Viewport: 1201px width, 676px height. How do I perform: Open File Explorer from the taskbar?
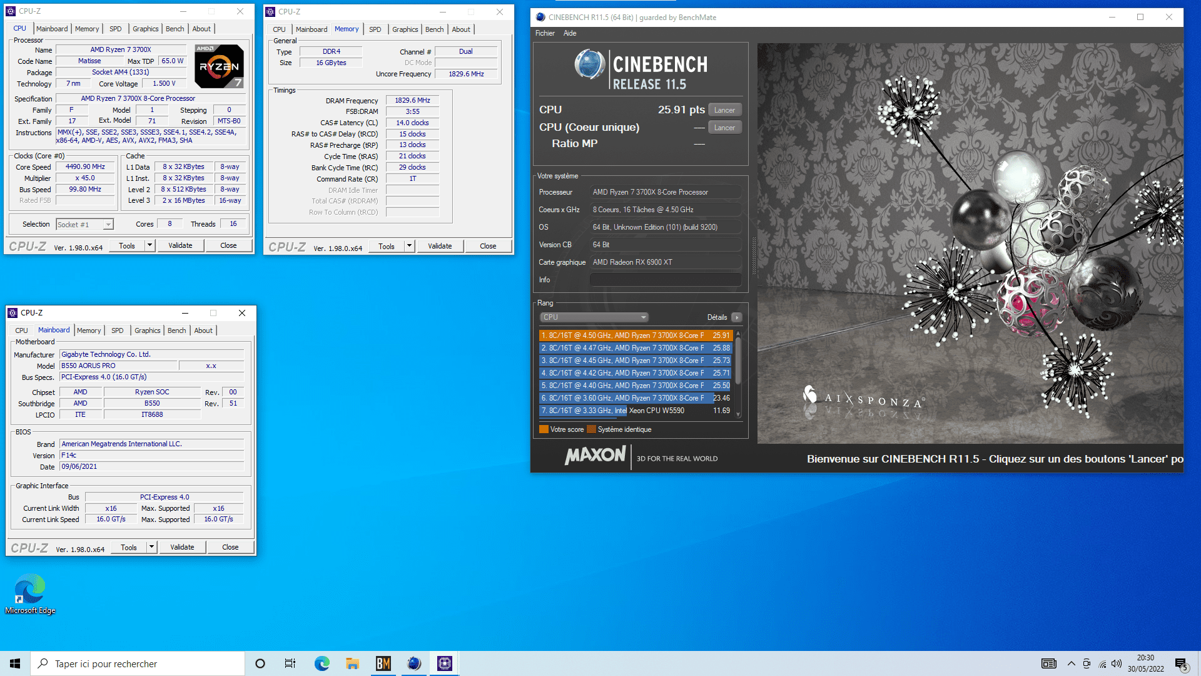(x=352, y=663)
